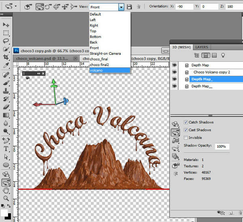Select the Brush tool
The width and height of the screenshot is (243, 222).
(6, 83)
